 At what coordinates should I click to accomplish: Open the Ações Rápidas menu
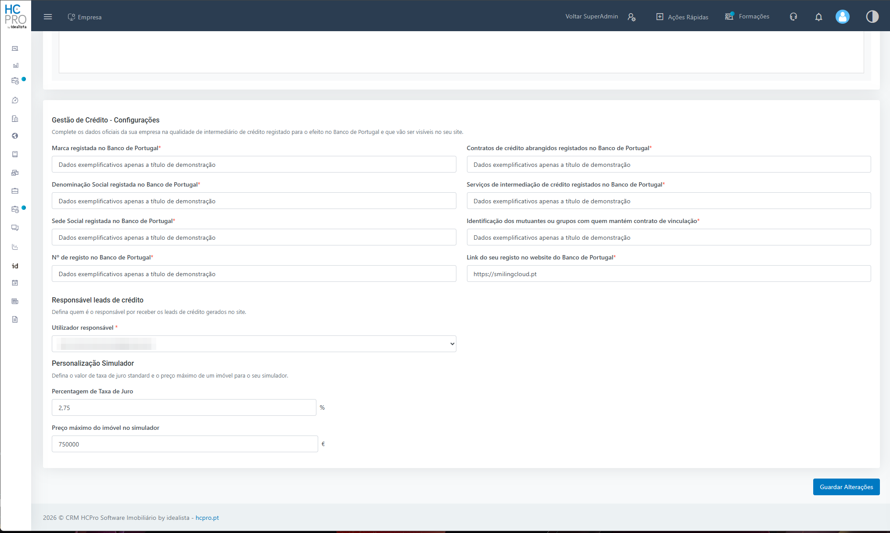682,17
